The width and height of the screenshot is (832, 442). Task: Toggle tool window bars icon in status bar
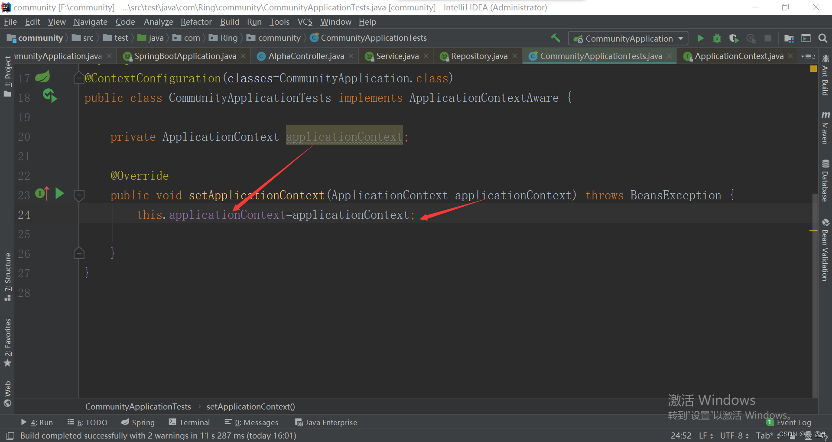pos(10,435)
